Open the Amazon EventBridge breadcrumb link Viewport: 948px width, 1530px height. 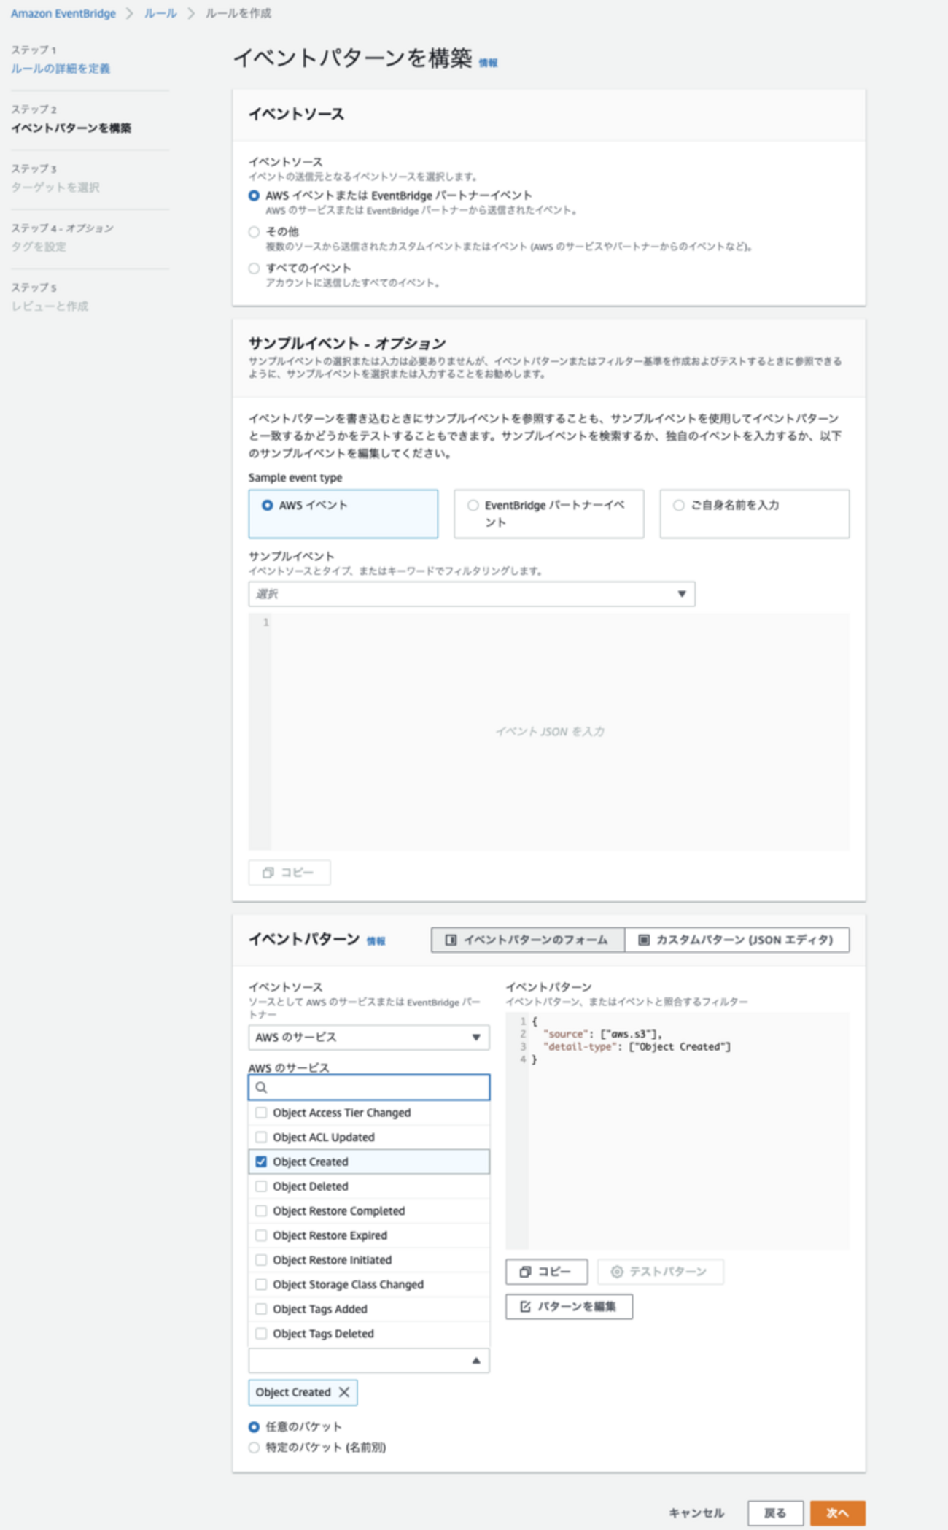pyautogui.click(x=63, y=13)
